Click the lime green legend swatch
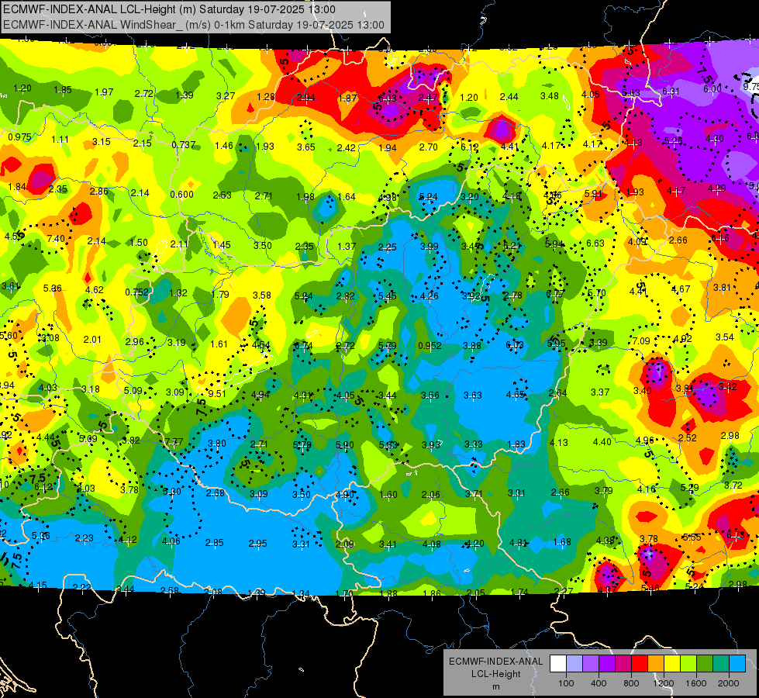 click(688, 663)
